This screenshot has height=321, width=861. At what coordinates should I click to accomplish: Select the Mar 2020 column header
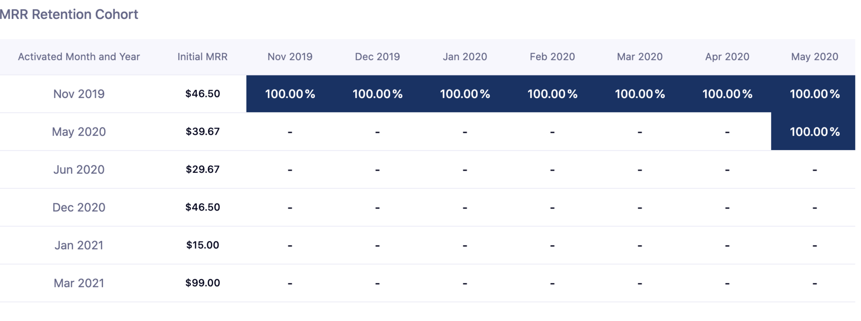[640, 57]
